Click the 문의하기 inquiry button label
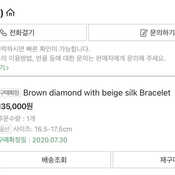Viewport: 175px width, 175px height. coord(162,33)
